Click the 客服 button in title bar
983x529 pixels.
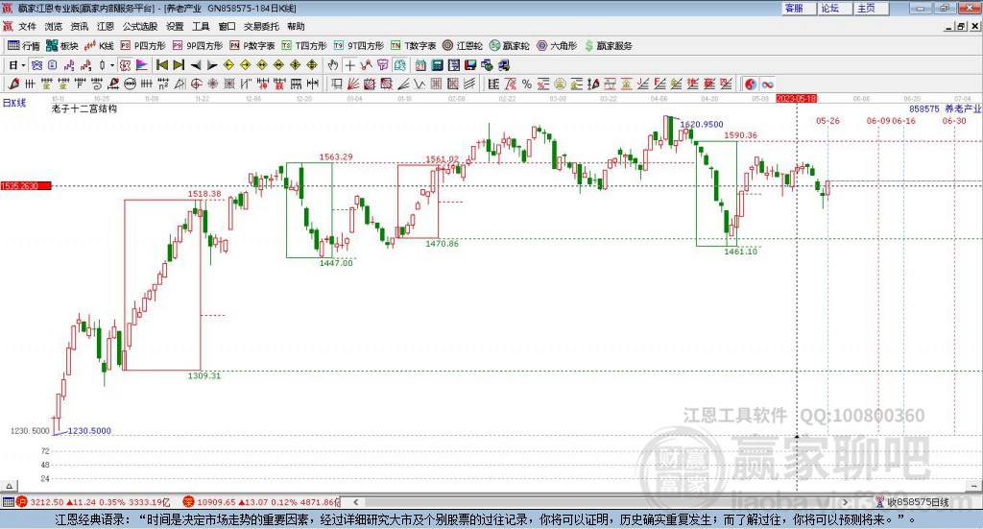794,8
